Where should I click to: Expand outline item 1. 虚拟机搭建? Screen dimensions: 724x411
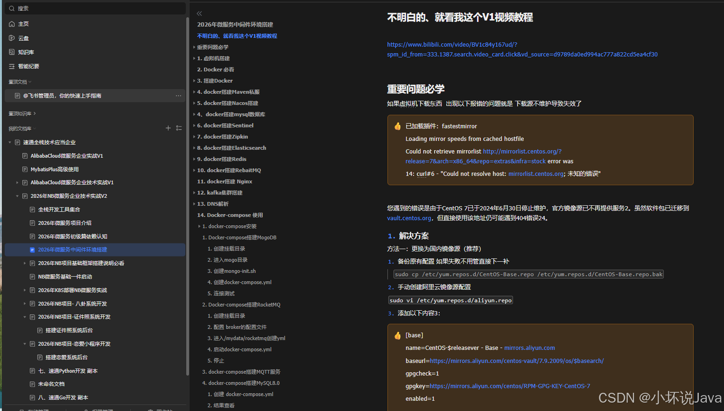[194, 58]
